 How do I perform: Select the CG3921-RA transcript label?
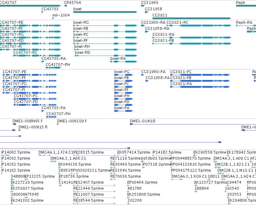pos(164,35)
